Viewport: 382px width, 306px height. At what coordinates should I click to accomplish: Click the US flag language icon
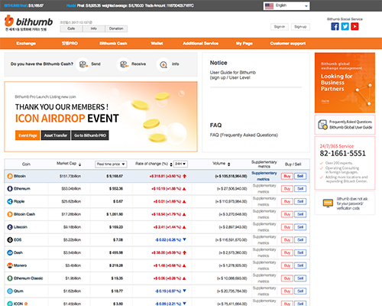coord(269,5)
